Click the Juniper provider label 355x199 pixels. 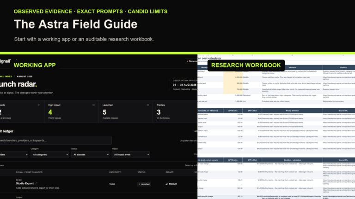(x=19, y=198)
